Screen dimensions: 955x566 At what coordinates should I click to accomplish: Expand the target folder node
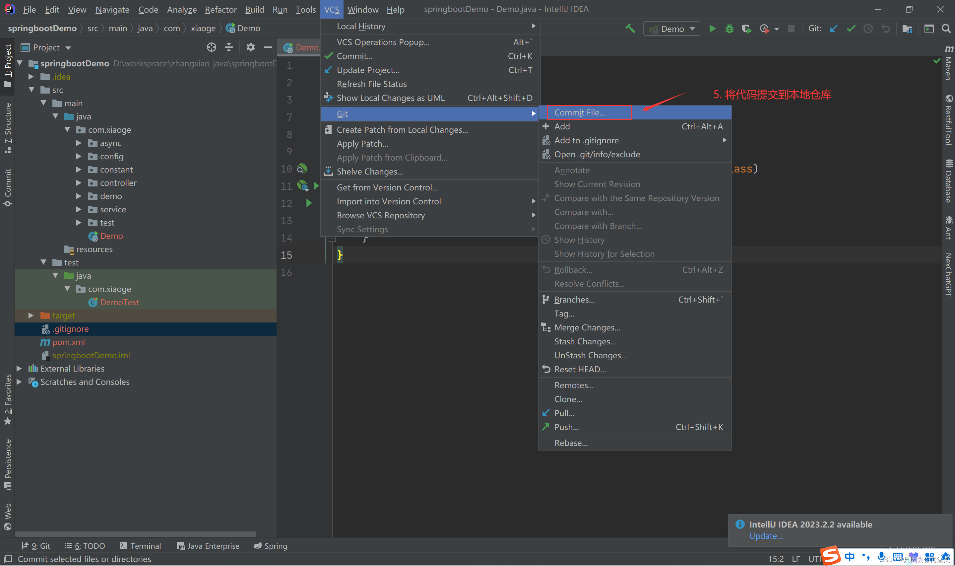[x=31, y=316]
